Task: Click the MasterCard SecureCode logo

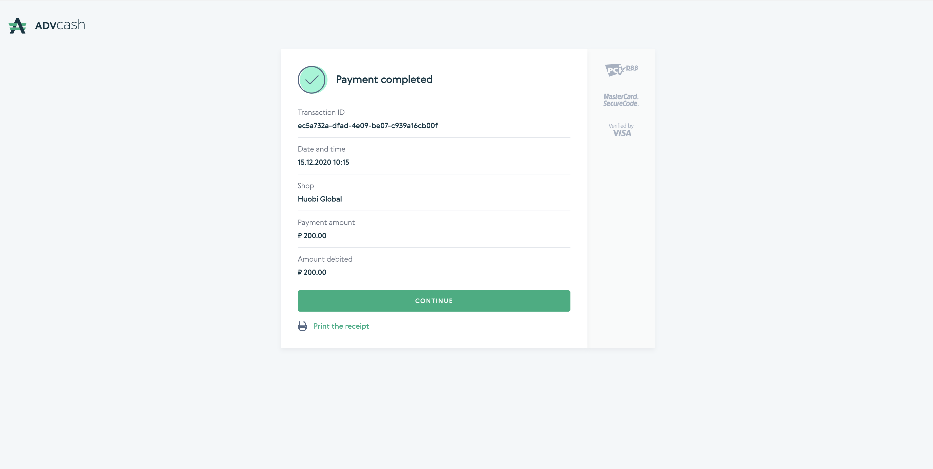Action: [621, 100]
